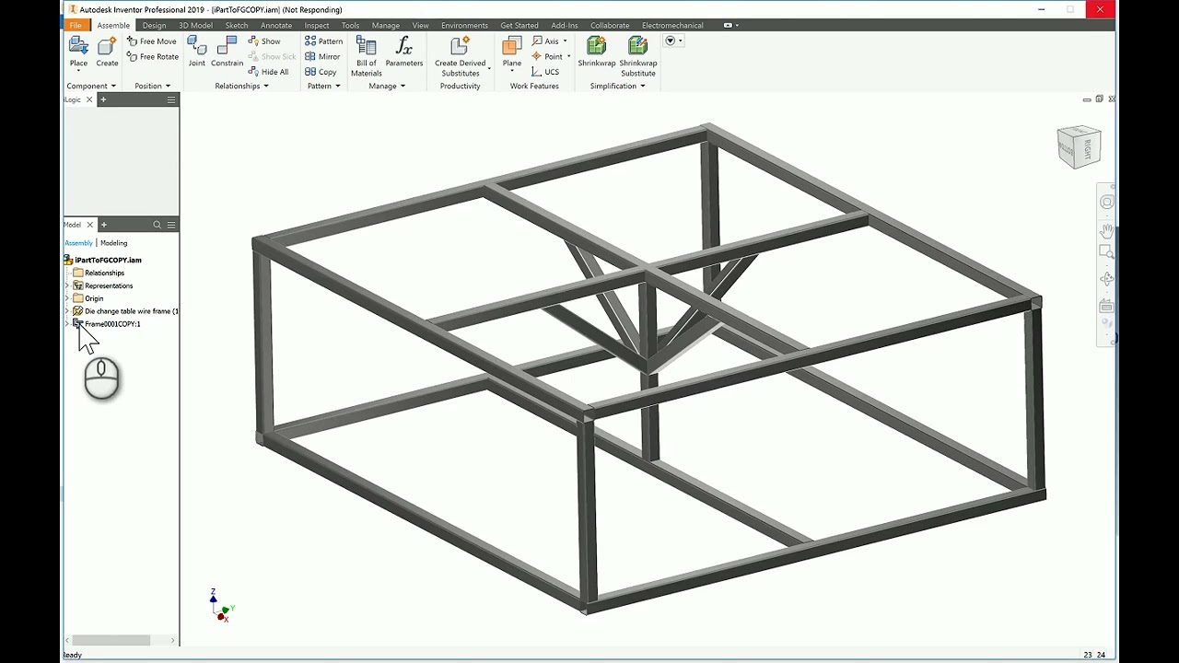This screenshot has height=663, width=1179.
Task: Switch browser to Assembly view
Action: point(78,243)
